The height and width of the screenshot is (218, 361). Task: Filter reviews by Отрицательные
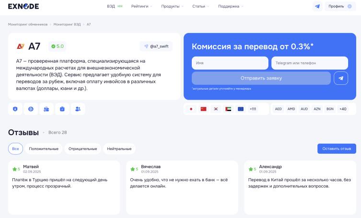click(x=82, y=149)
